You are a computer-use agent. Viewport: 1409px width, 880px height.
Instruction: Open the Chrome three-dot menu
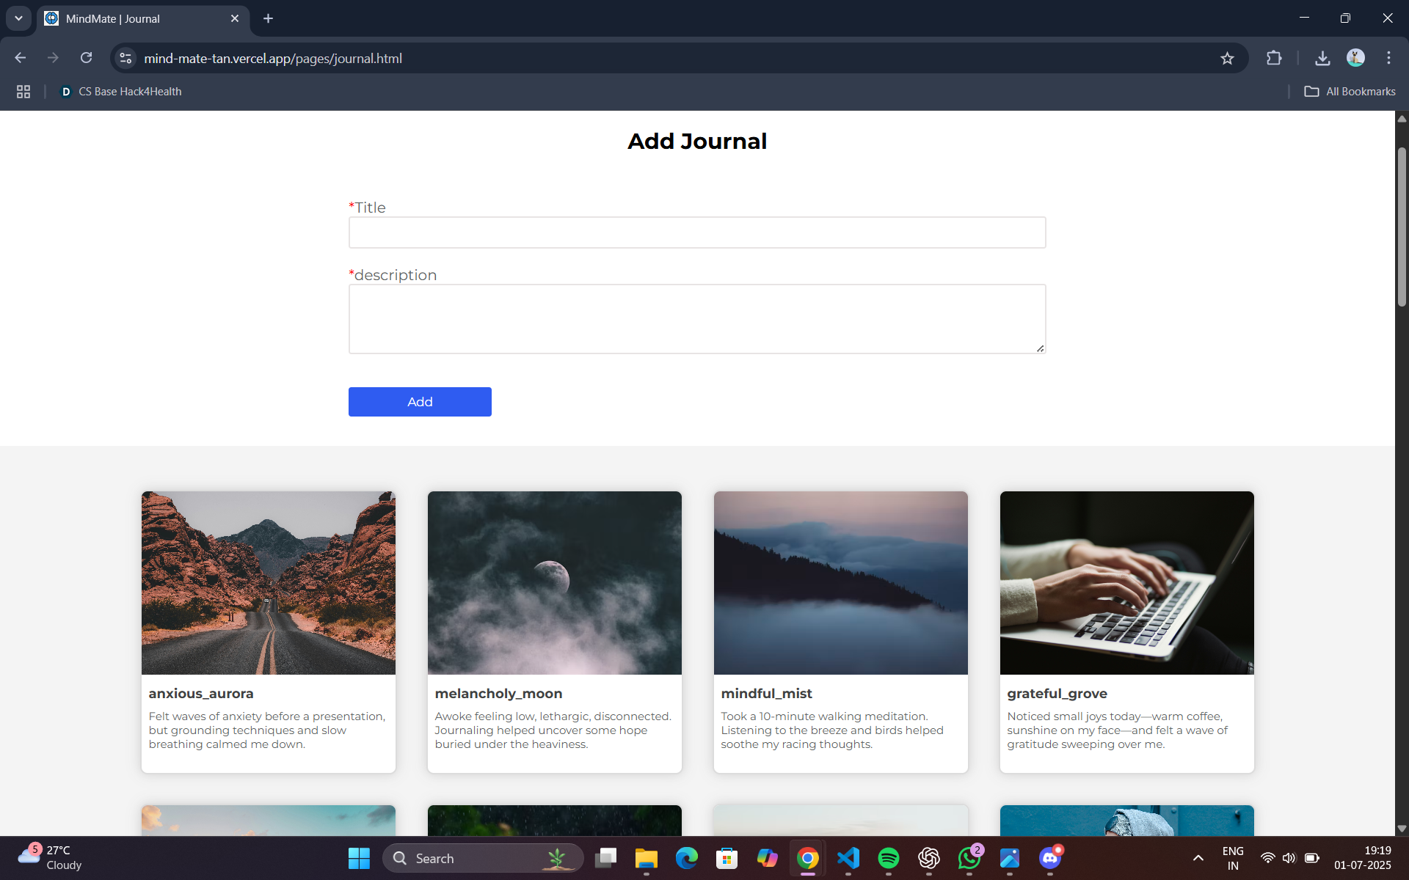(x=1388, y=58)
